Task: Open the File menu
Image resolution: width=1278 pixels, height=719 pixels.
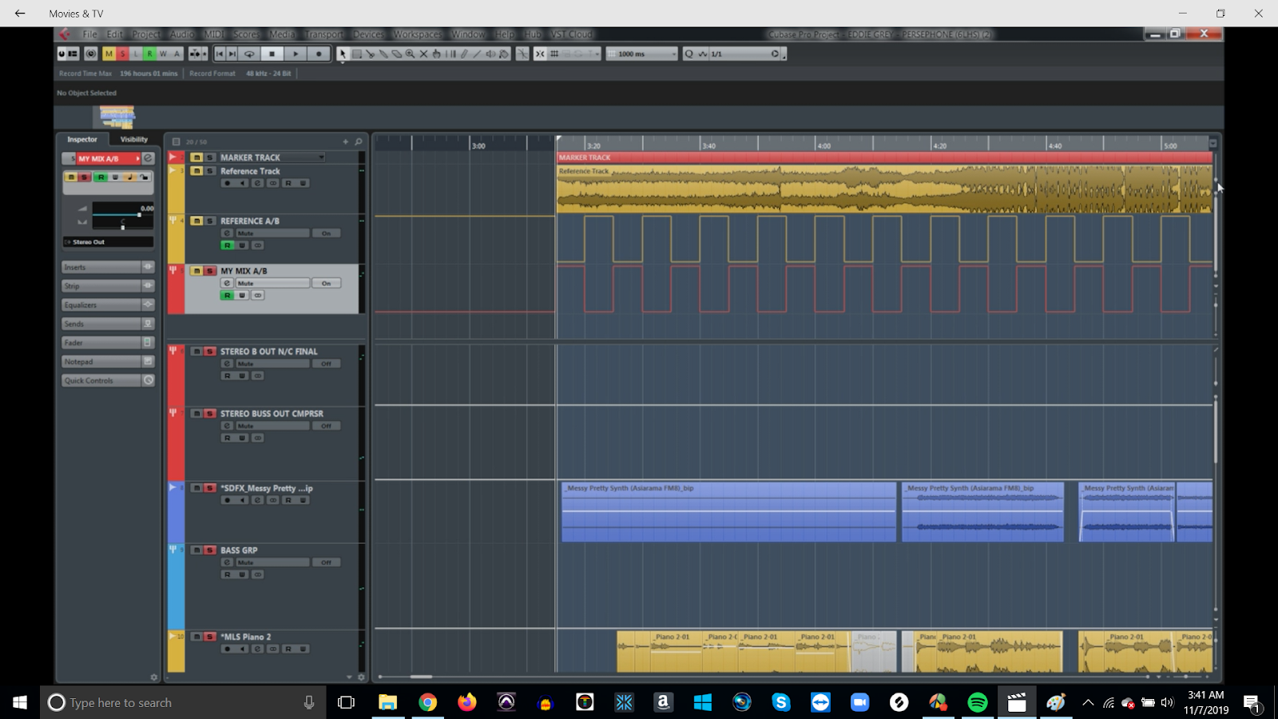Action: coord(89,34)
